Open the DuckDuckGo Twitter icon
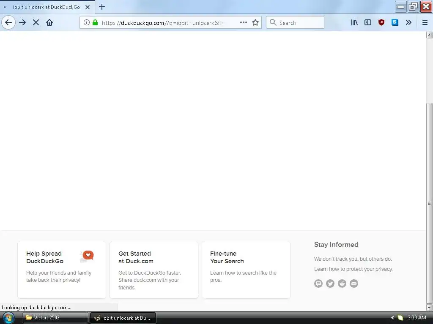433x324 pixels. [x=330, y=283]
